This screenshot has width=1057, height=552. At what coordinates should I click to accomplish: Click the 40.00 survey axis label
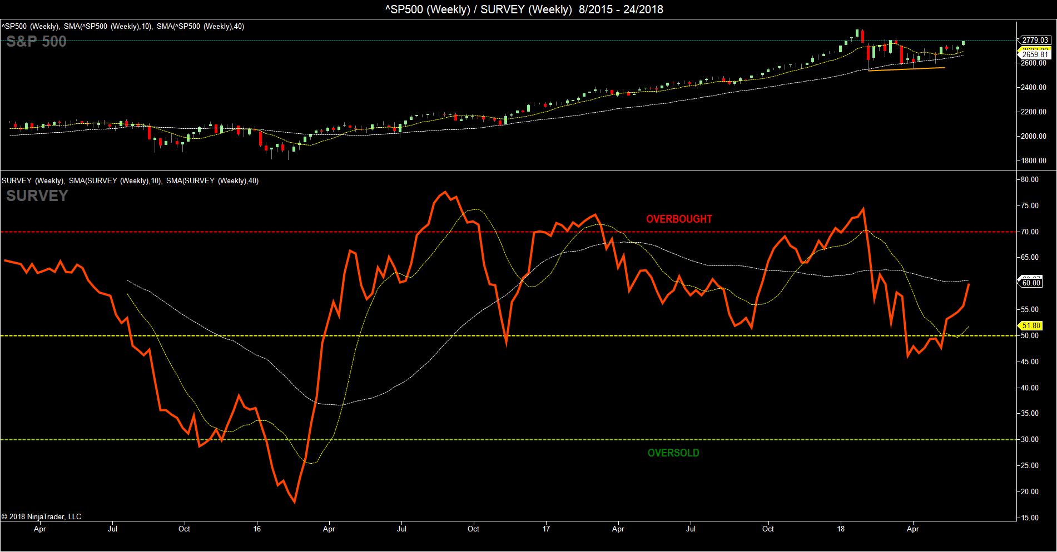pyautogui.click(x=1030, y=388)
